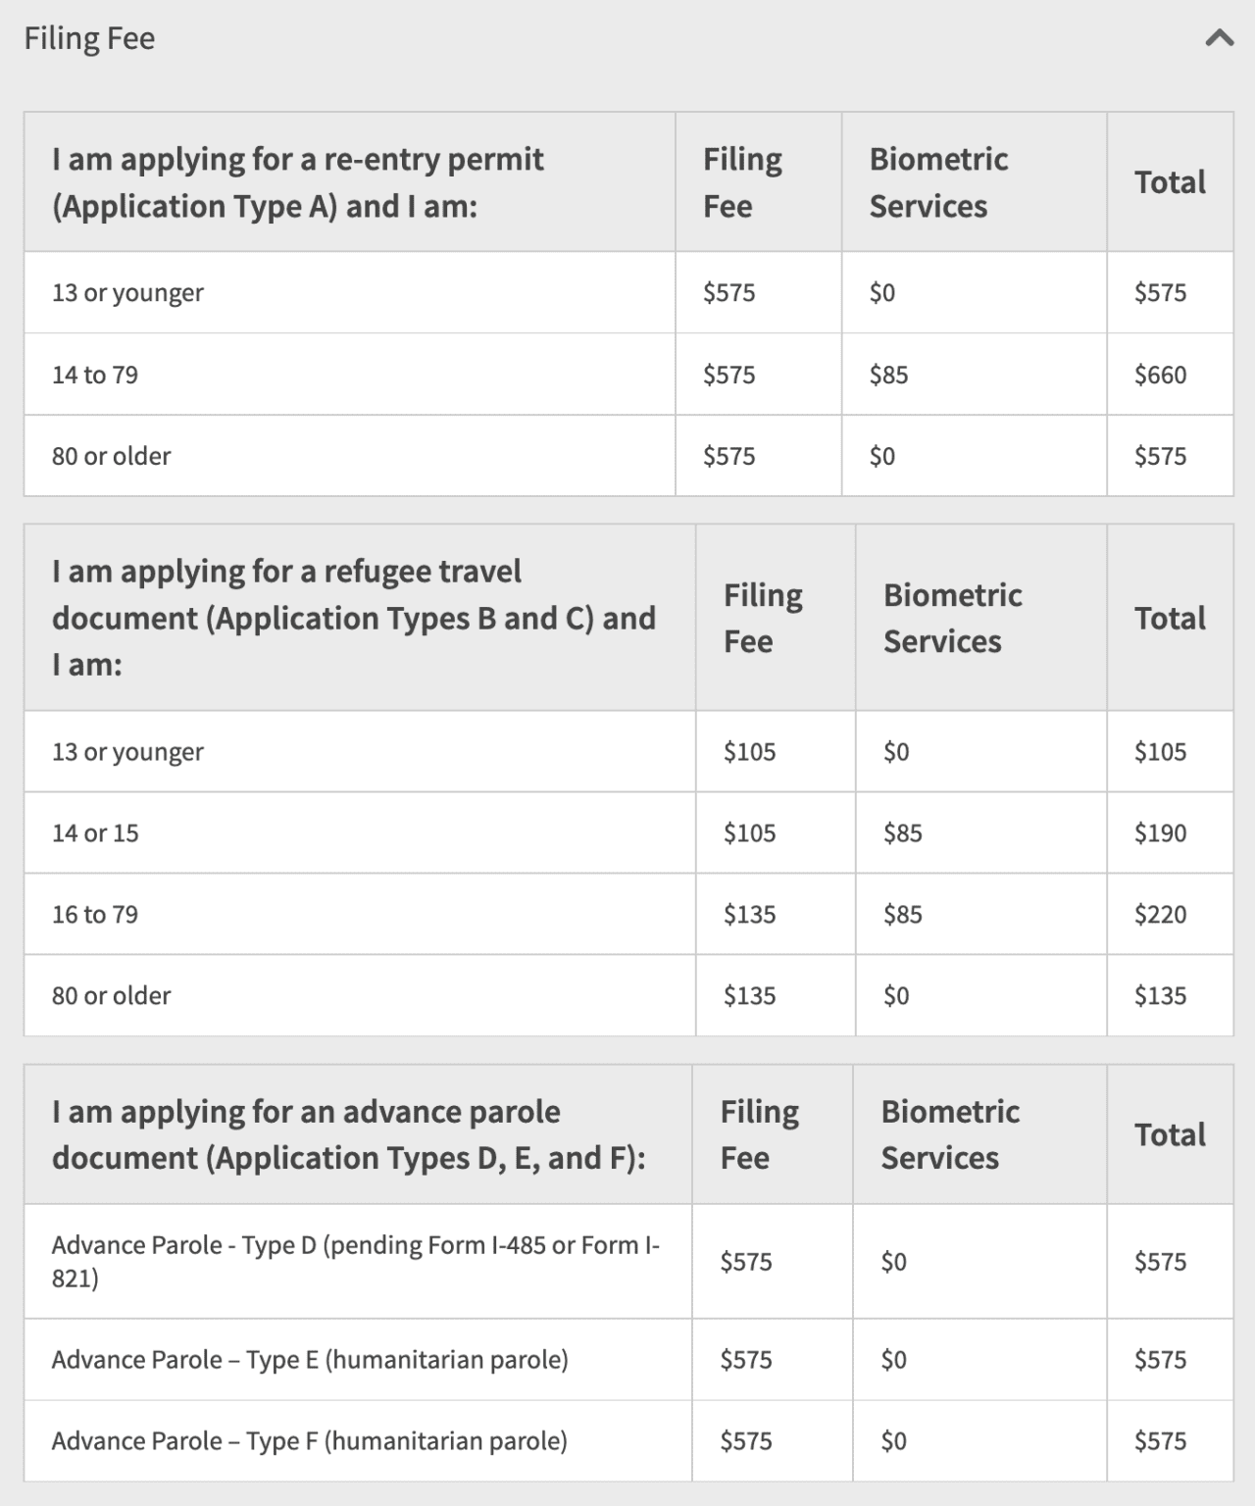Select the advance parole document header
This screenshot has height=1506, width=1255.
click(348, 1134)
